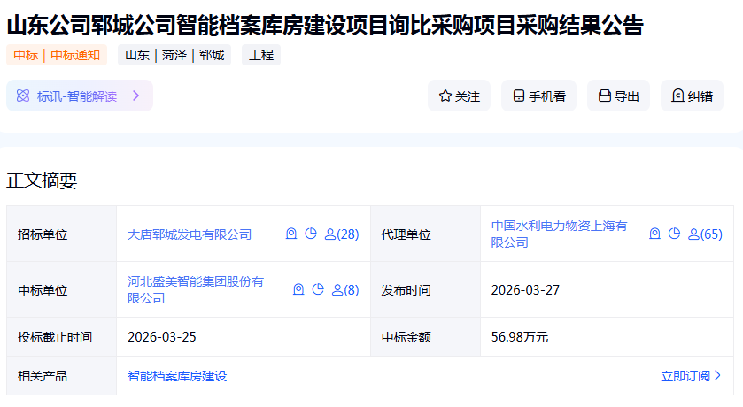Click the 导出 export button
The width and height of the screenshot is (743, 407).
click(x=618, y=96)
